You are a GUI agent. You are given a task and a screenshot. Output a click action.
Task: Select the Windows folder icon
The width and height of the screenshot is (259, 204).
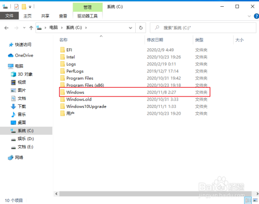click(62, 92)
